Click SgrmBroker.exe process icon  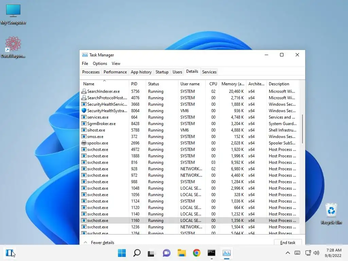tap(84, 123)
